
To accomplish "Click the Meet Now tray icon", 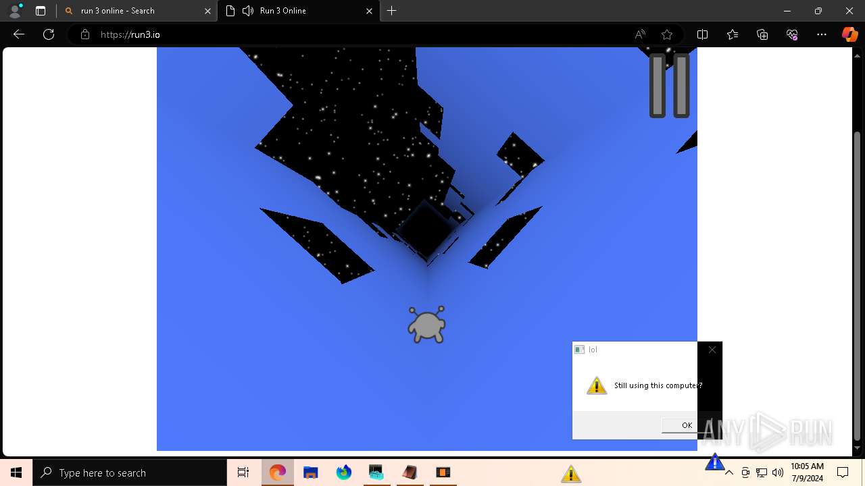I will click(745, 473).
